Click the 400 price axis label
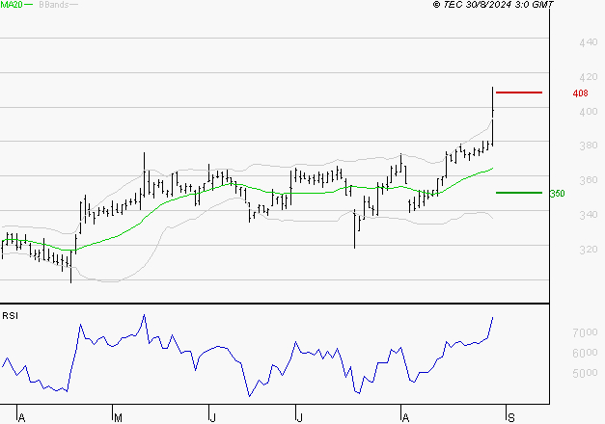The width and height of the screenshot is (605, 424). [588, 112]
